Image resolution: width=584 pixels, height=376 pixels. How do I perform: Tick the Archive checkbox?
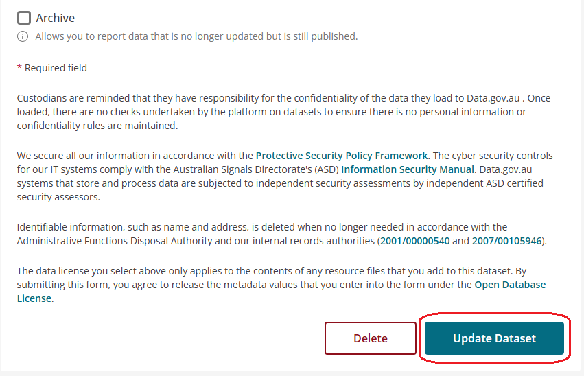pos(24,18)
